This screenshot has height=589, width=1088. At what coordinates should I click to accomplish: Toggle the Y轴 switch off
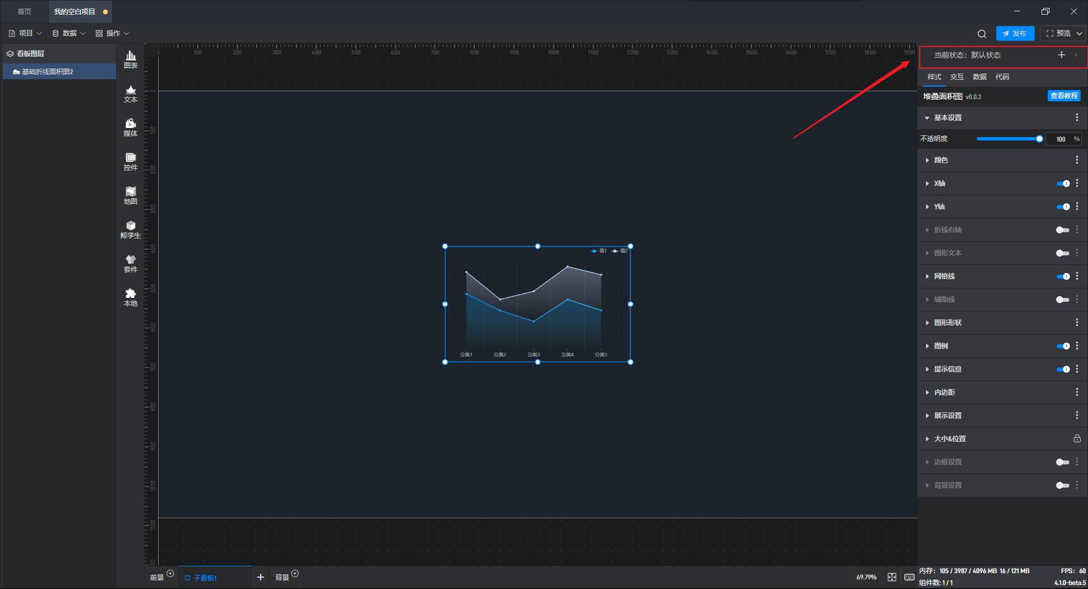tap(1063, 207)
